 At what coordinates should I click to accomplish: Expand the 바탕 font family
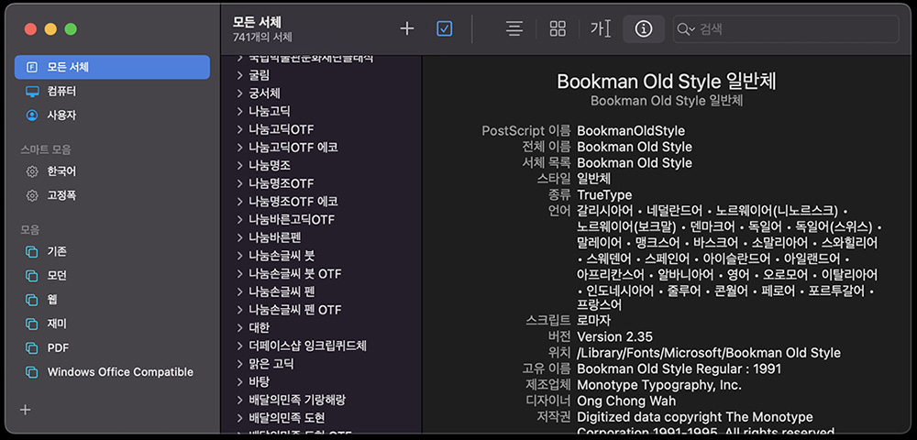(239, 382)
